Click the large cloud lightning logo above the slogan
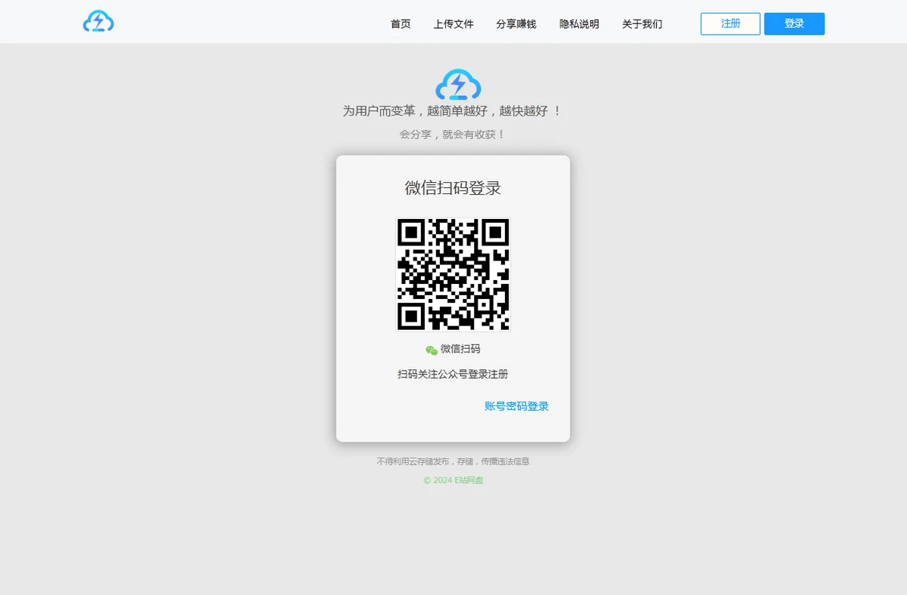 tap(458, 85)
